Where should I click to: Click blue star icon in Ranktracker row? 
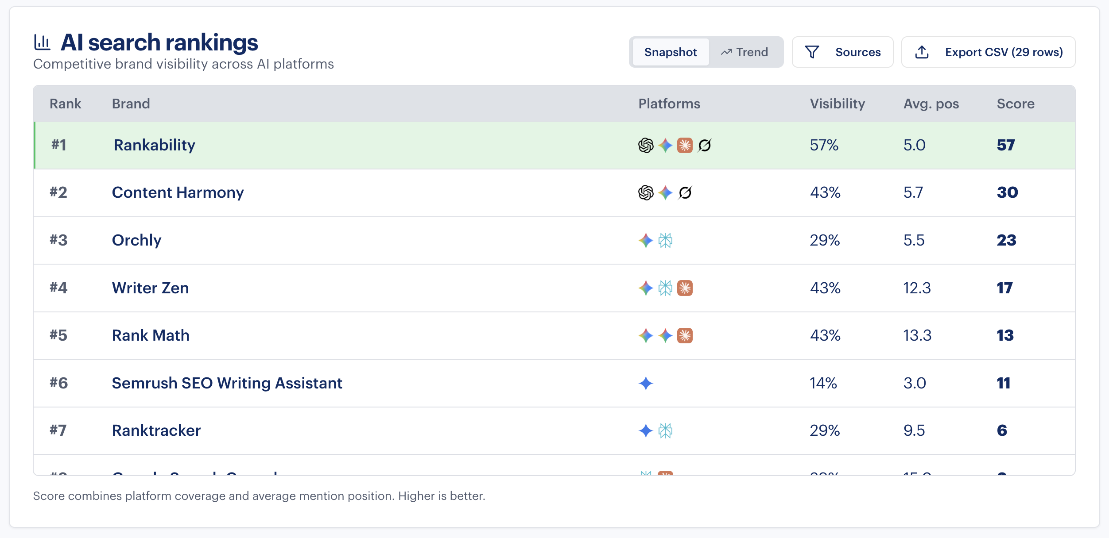coord(646,430)
